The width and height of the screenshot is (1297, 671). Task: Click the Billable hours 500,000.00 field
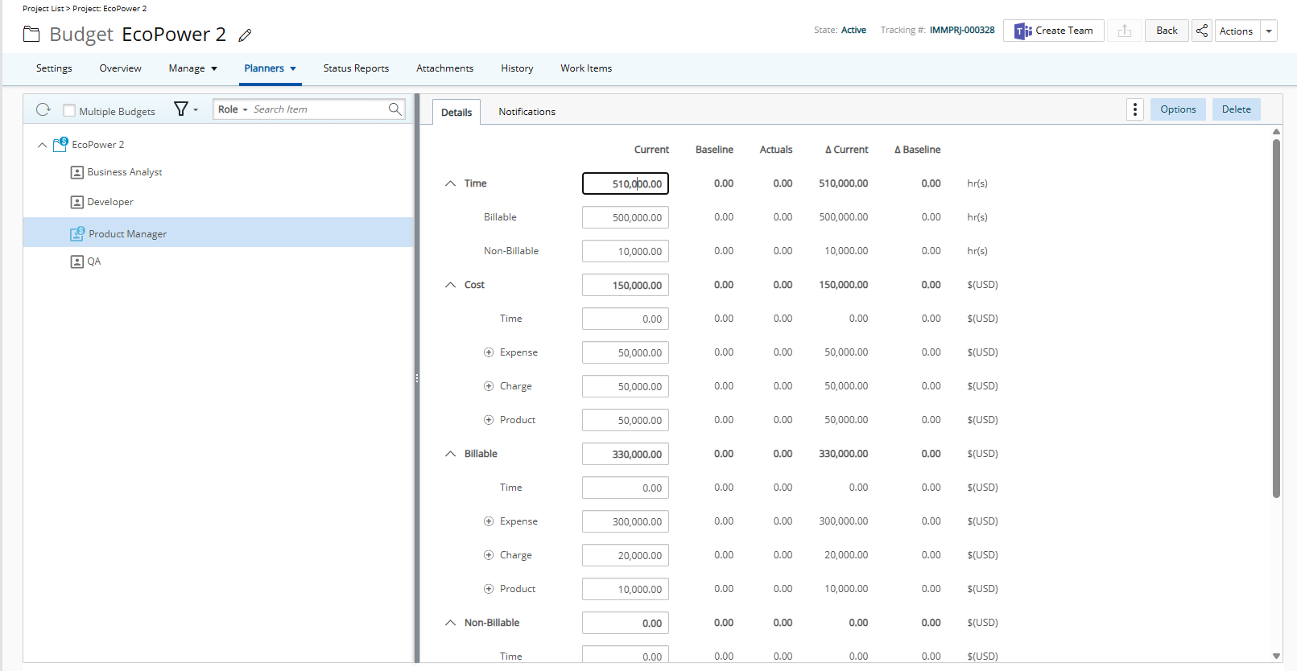[626, 217]
